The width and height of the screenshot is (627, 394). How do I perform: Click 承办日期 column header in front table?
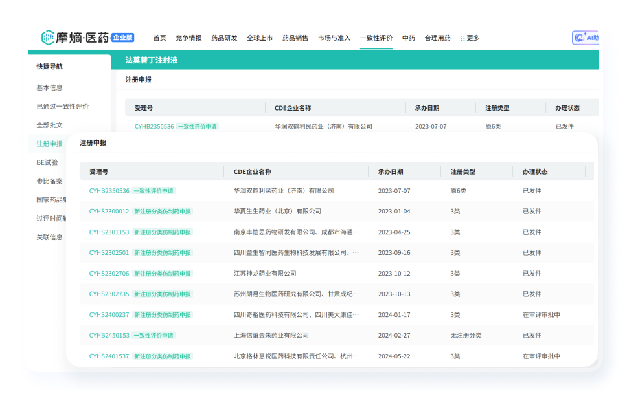click(x=391, y=172)
